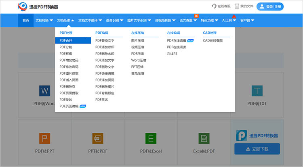This screenshot has height=167, width=303.
Task: Select PDF删除页 option
Action: click(67, 86)
